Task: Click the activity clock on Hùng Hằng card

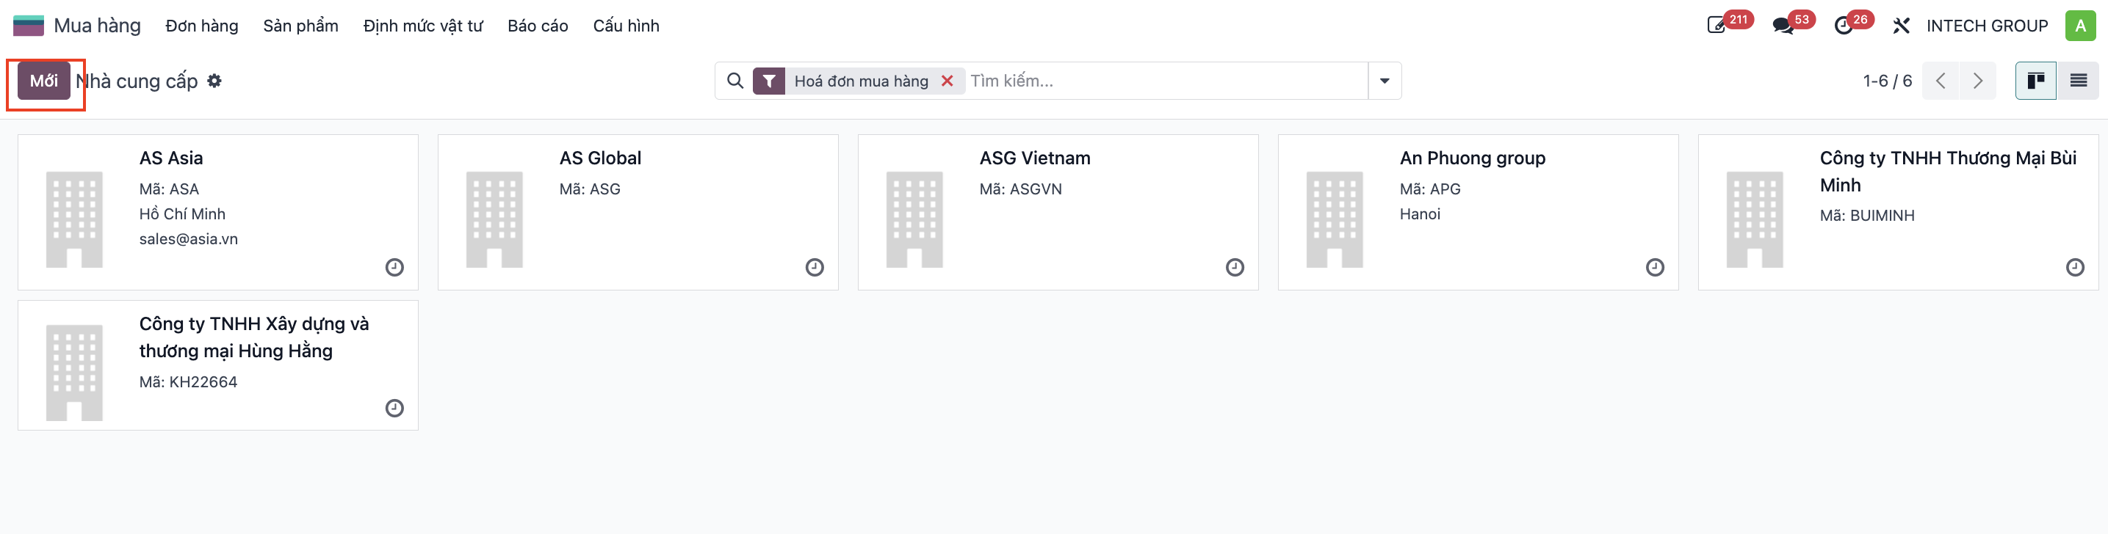Action: coord(394,408)
